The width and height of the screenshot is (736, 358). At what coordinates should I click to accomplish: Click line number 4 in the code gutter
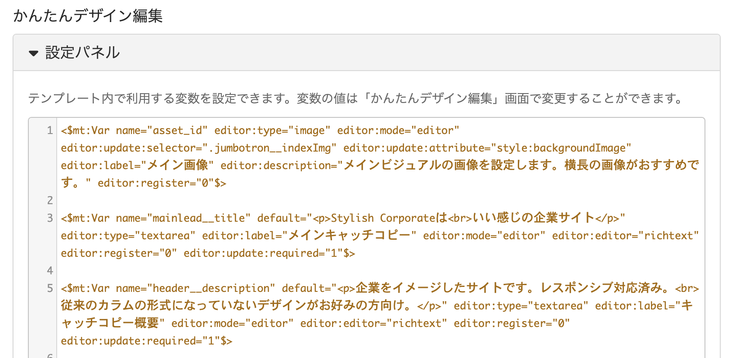coord(50,271)
